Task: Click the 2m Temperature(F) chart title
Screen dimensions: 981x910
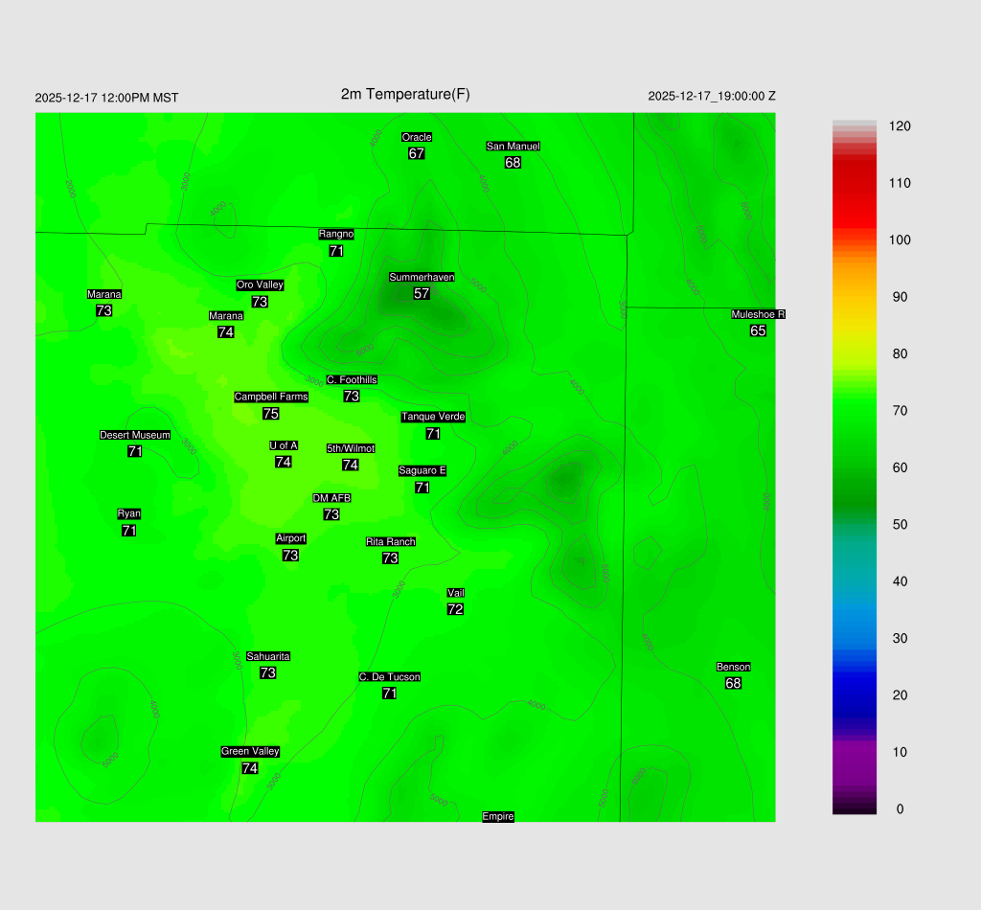Action: pos(405,94)
